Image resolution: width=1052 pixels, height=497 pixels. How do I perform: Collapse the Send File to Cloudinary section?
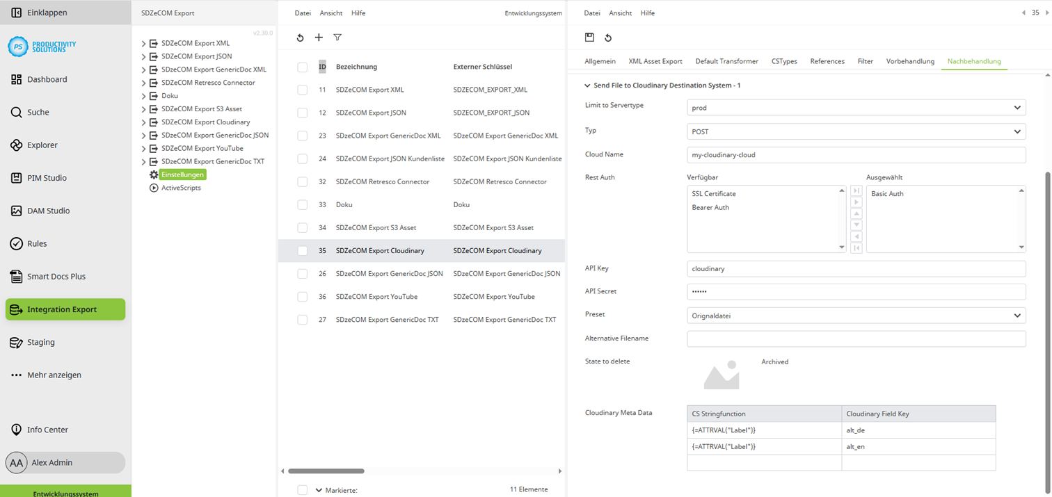(x=588, y=85)
